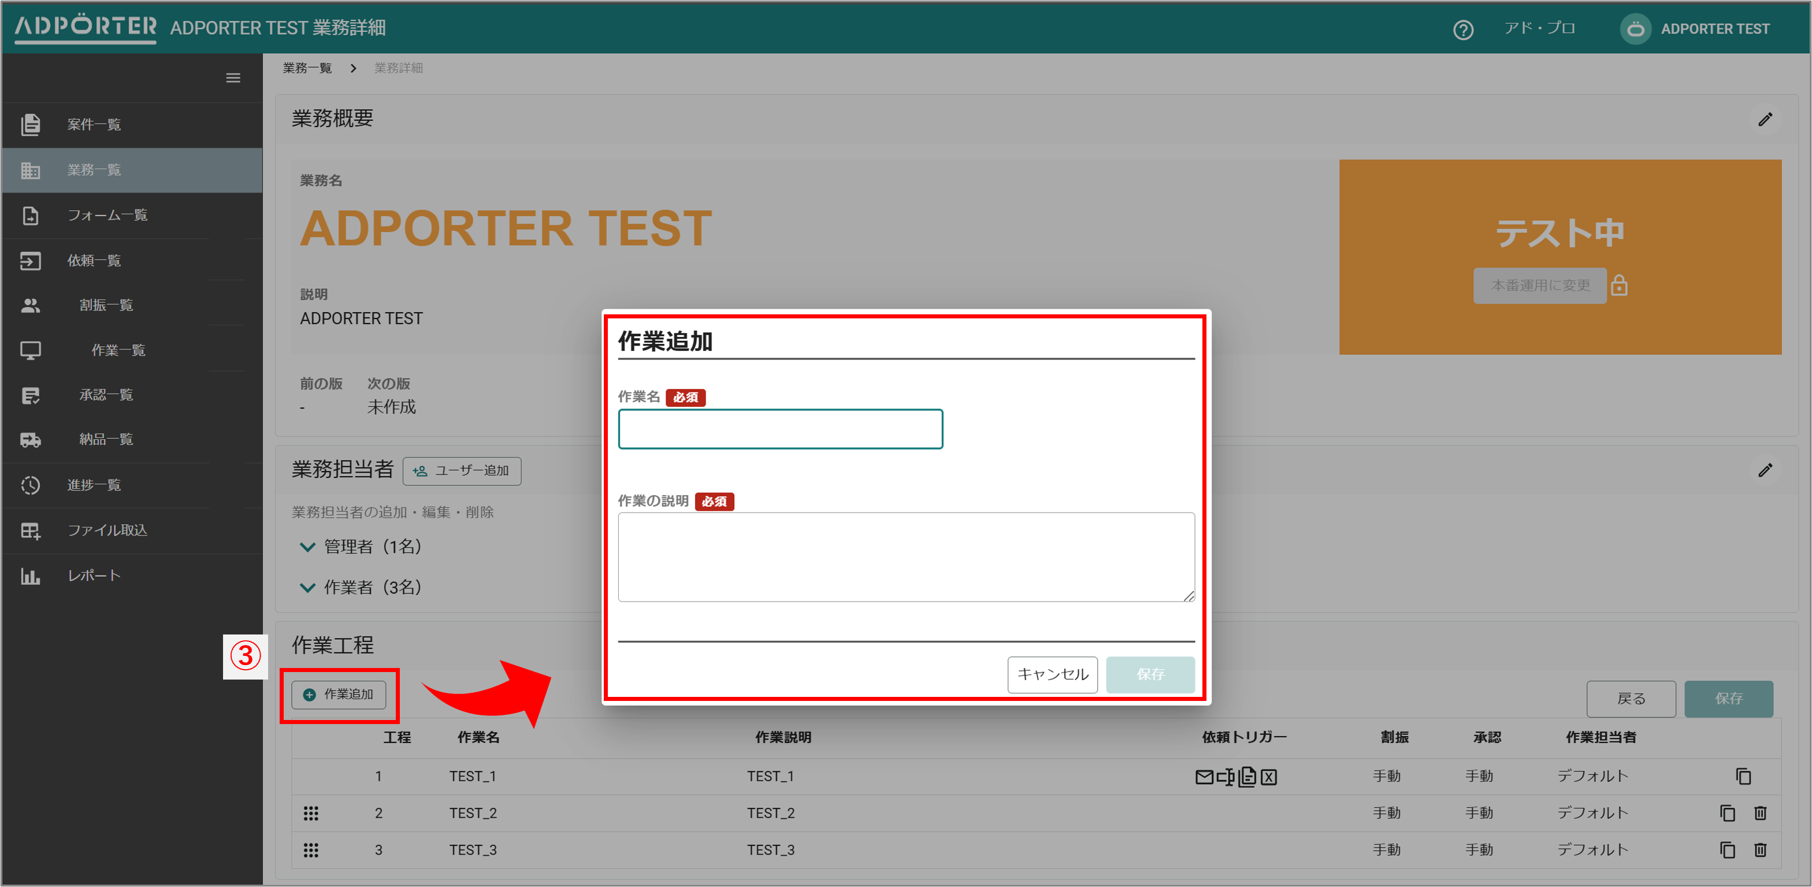
Task: Click the 作業名 input field
Action: click(780, 429)
